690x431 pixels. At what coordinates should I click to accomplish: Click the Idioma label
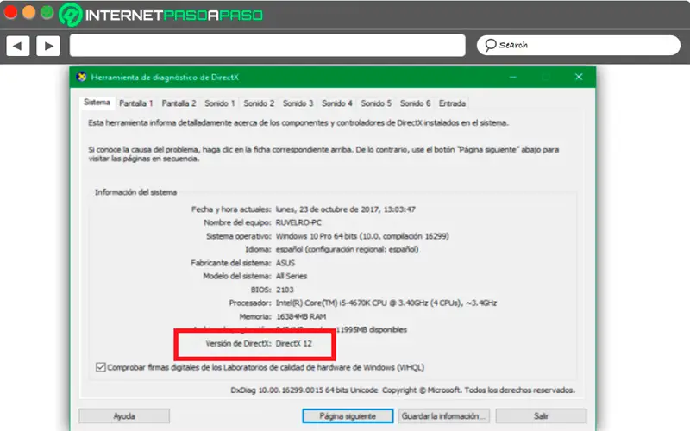pos(258,249)
